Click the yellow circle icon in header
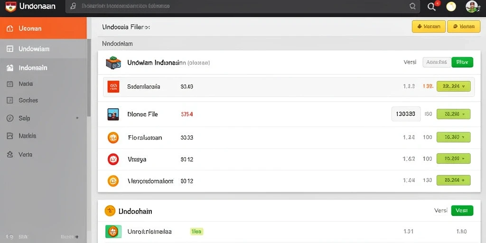486x243 pixels. pyautogui.click(x=451, y=7)
